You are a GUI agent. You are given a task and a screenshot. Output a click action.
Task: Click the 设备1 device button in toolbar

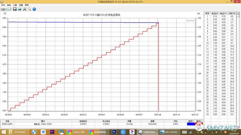(x=4, y=10)
